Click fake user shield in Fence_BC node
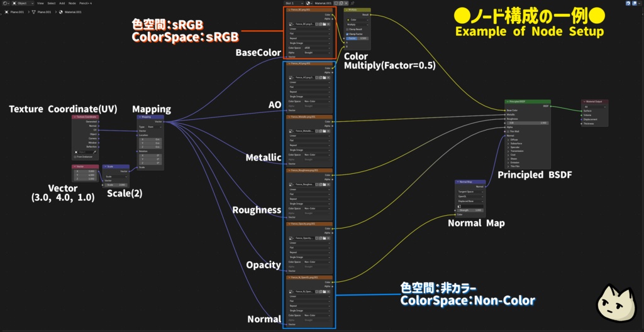Viewport: 644px width, 332px height. coord(317,24)
